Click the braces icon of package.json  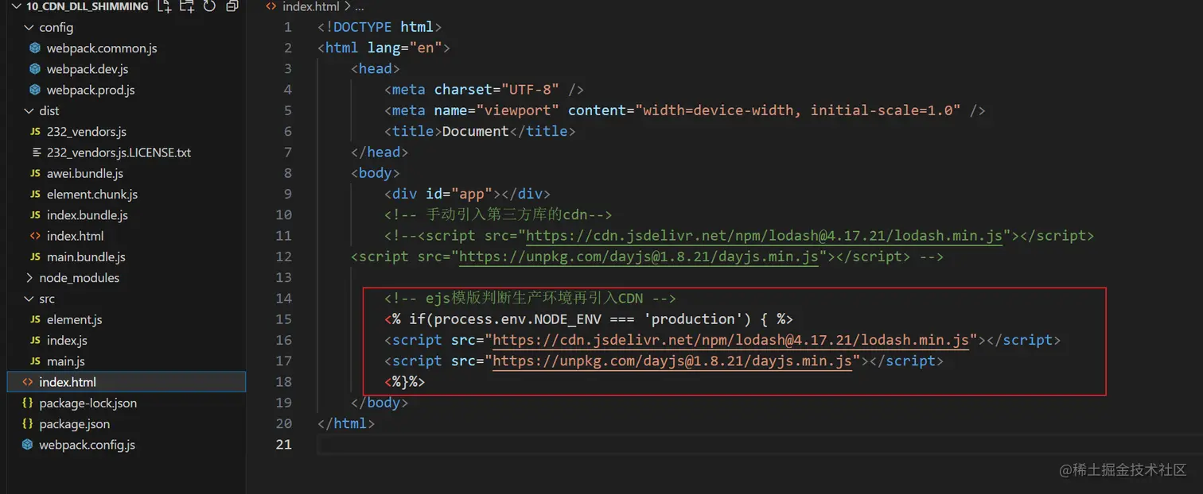pyautogui.click(x=28, y=424)
